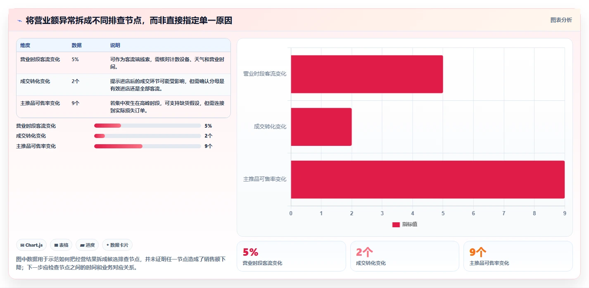589x288 pixels.
Task: Open the 图表分析 label at top right
Action: (561, 20)
